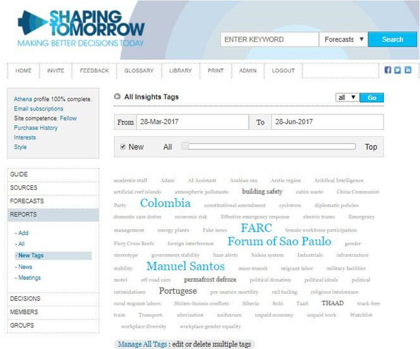Screen dimensions: 420x349
Task: Open the Email subscriptions link
Action: [x=39, y=109]
